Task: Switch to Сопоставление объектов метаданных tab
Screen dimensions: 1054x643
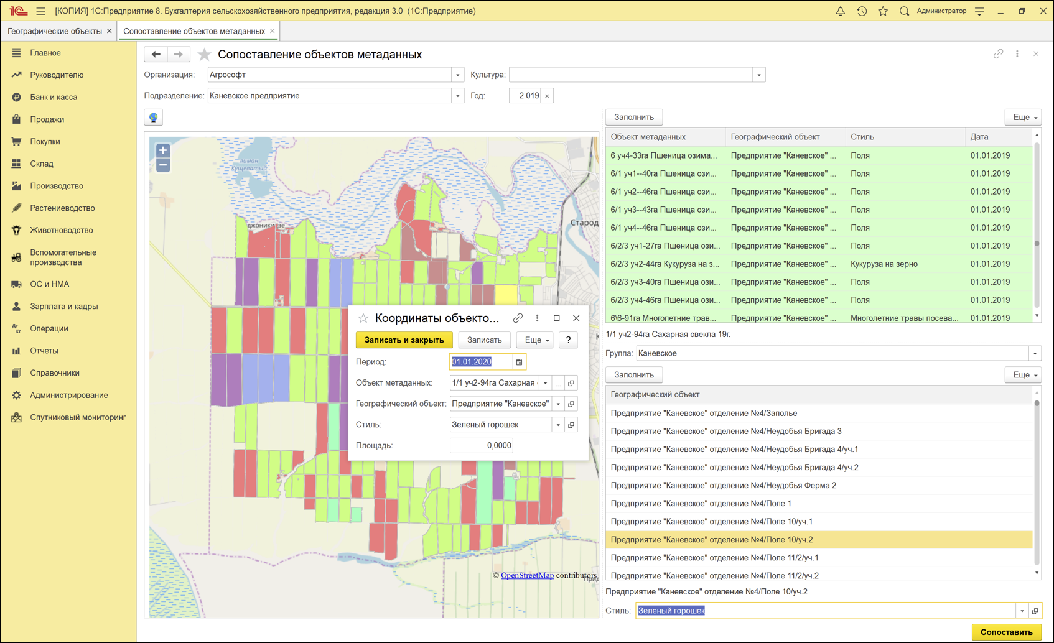Action: [194, 31]
